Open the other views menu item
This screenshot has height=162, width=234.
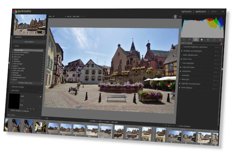(x=214, y=12)
